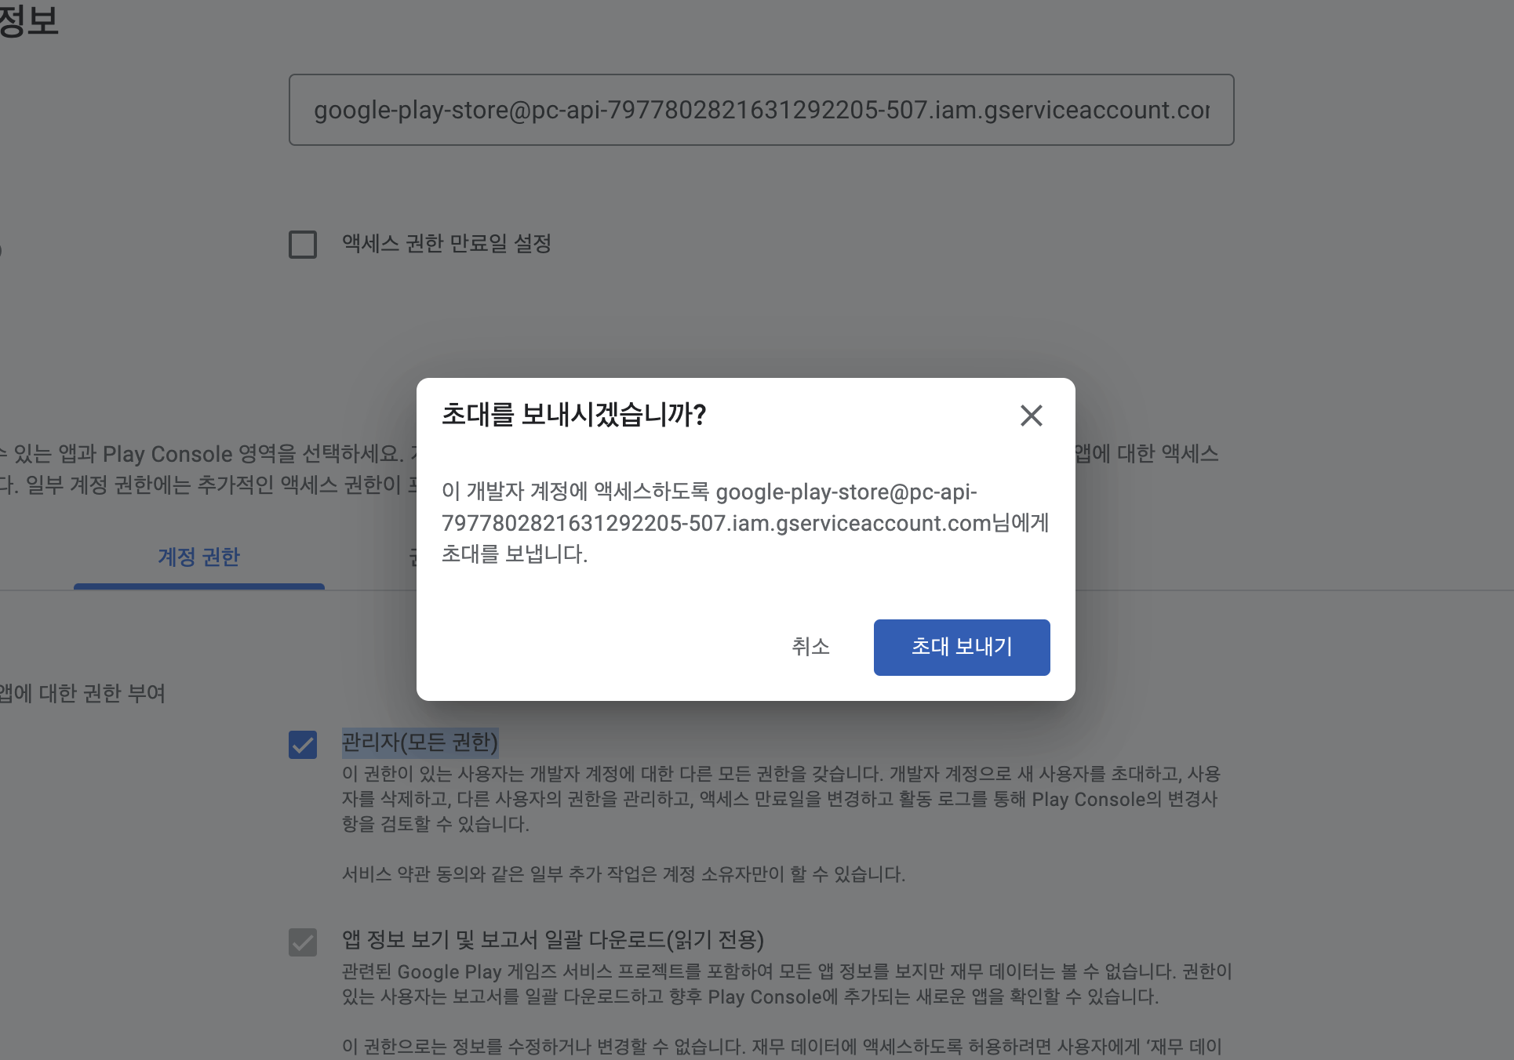1514x1060 pixels.
Task: Focus the service account email input field
Action: pyautogui.click(x=761, y=110)
